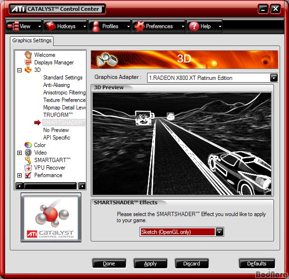This screenshot has height=279, width=289.
Task: Click the Video film reel icon
Action: (x=28, y=153)
